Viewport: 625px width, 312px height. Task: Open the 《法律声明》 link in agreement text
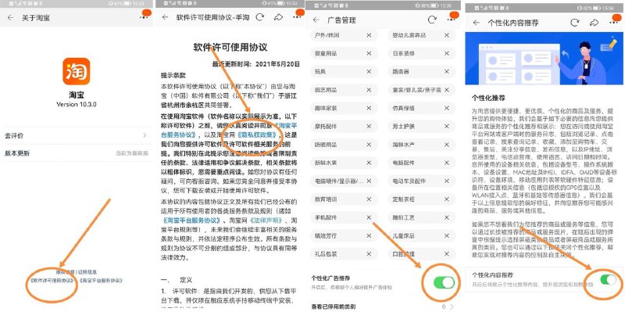point(266,221)
